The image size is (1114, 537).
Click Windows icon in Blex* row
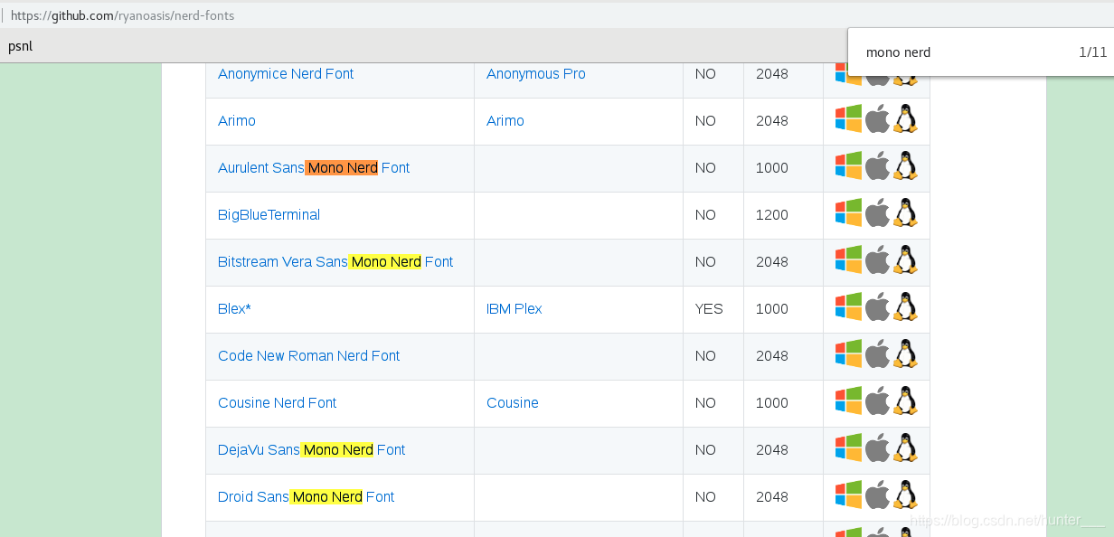coord(848,306)
